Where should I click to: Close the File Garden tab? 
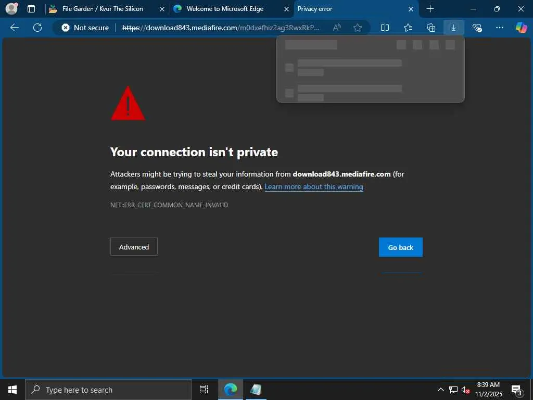pos(162,9)
